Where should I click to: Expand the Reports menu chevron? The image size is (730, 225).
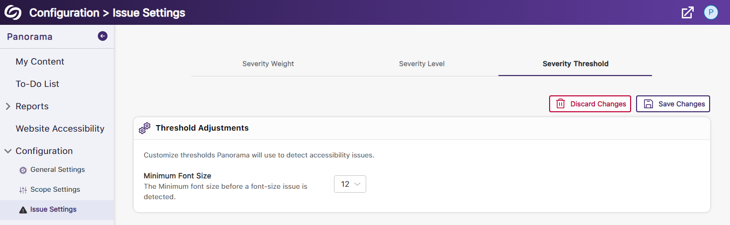(8, 106)
